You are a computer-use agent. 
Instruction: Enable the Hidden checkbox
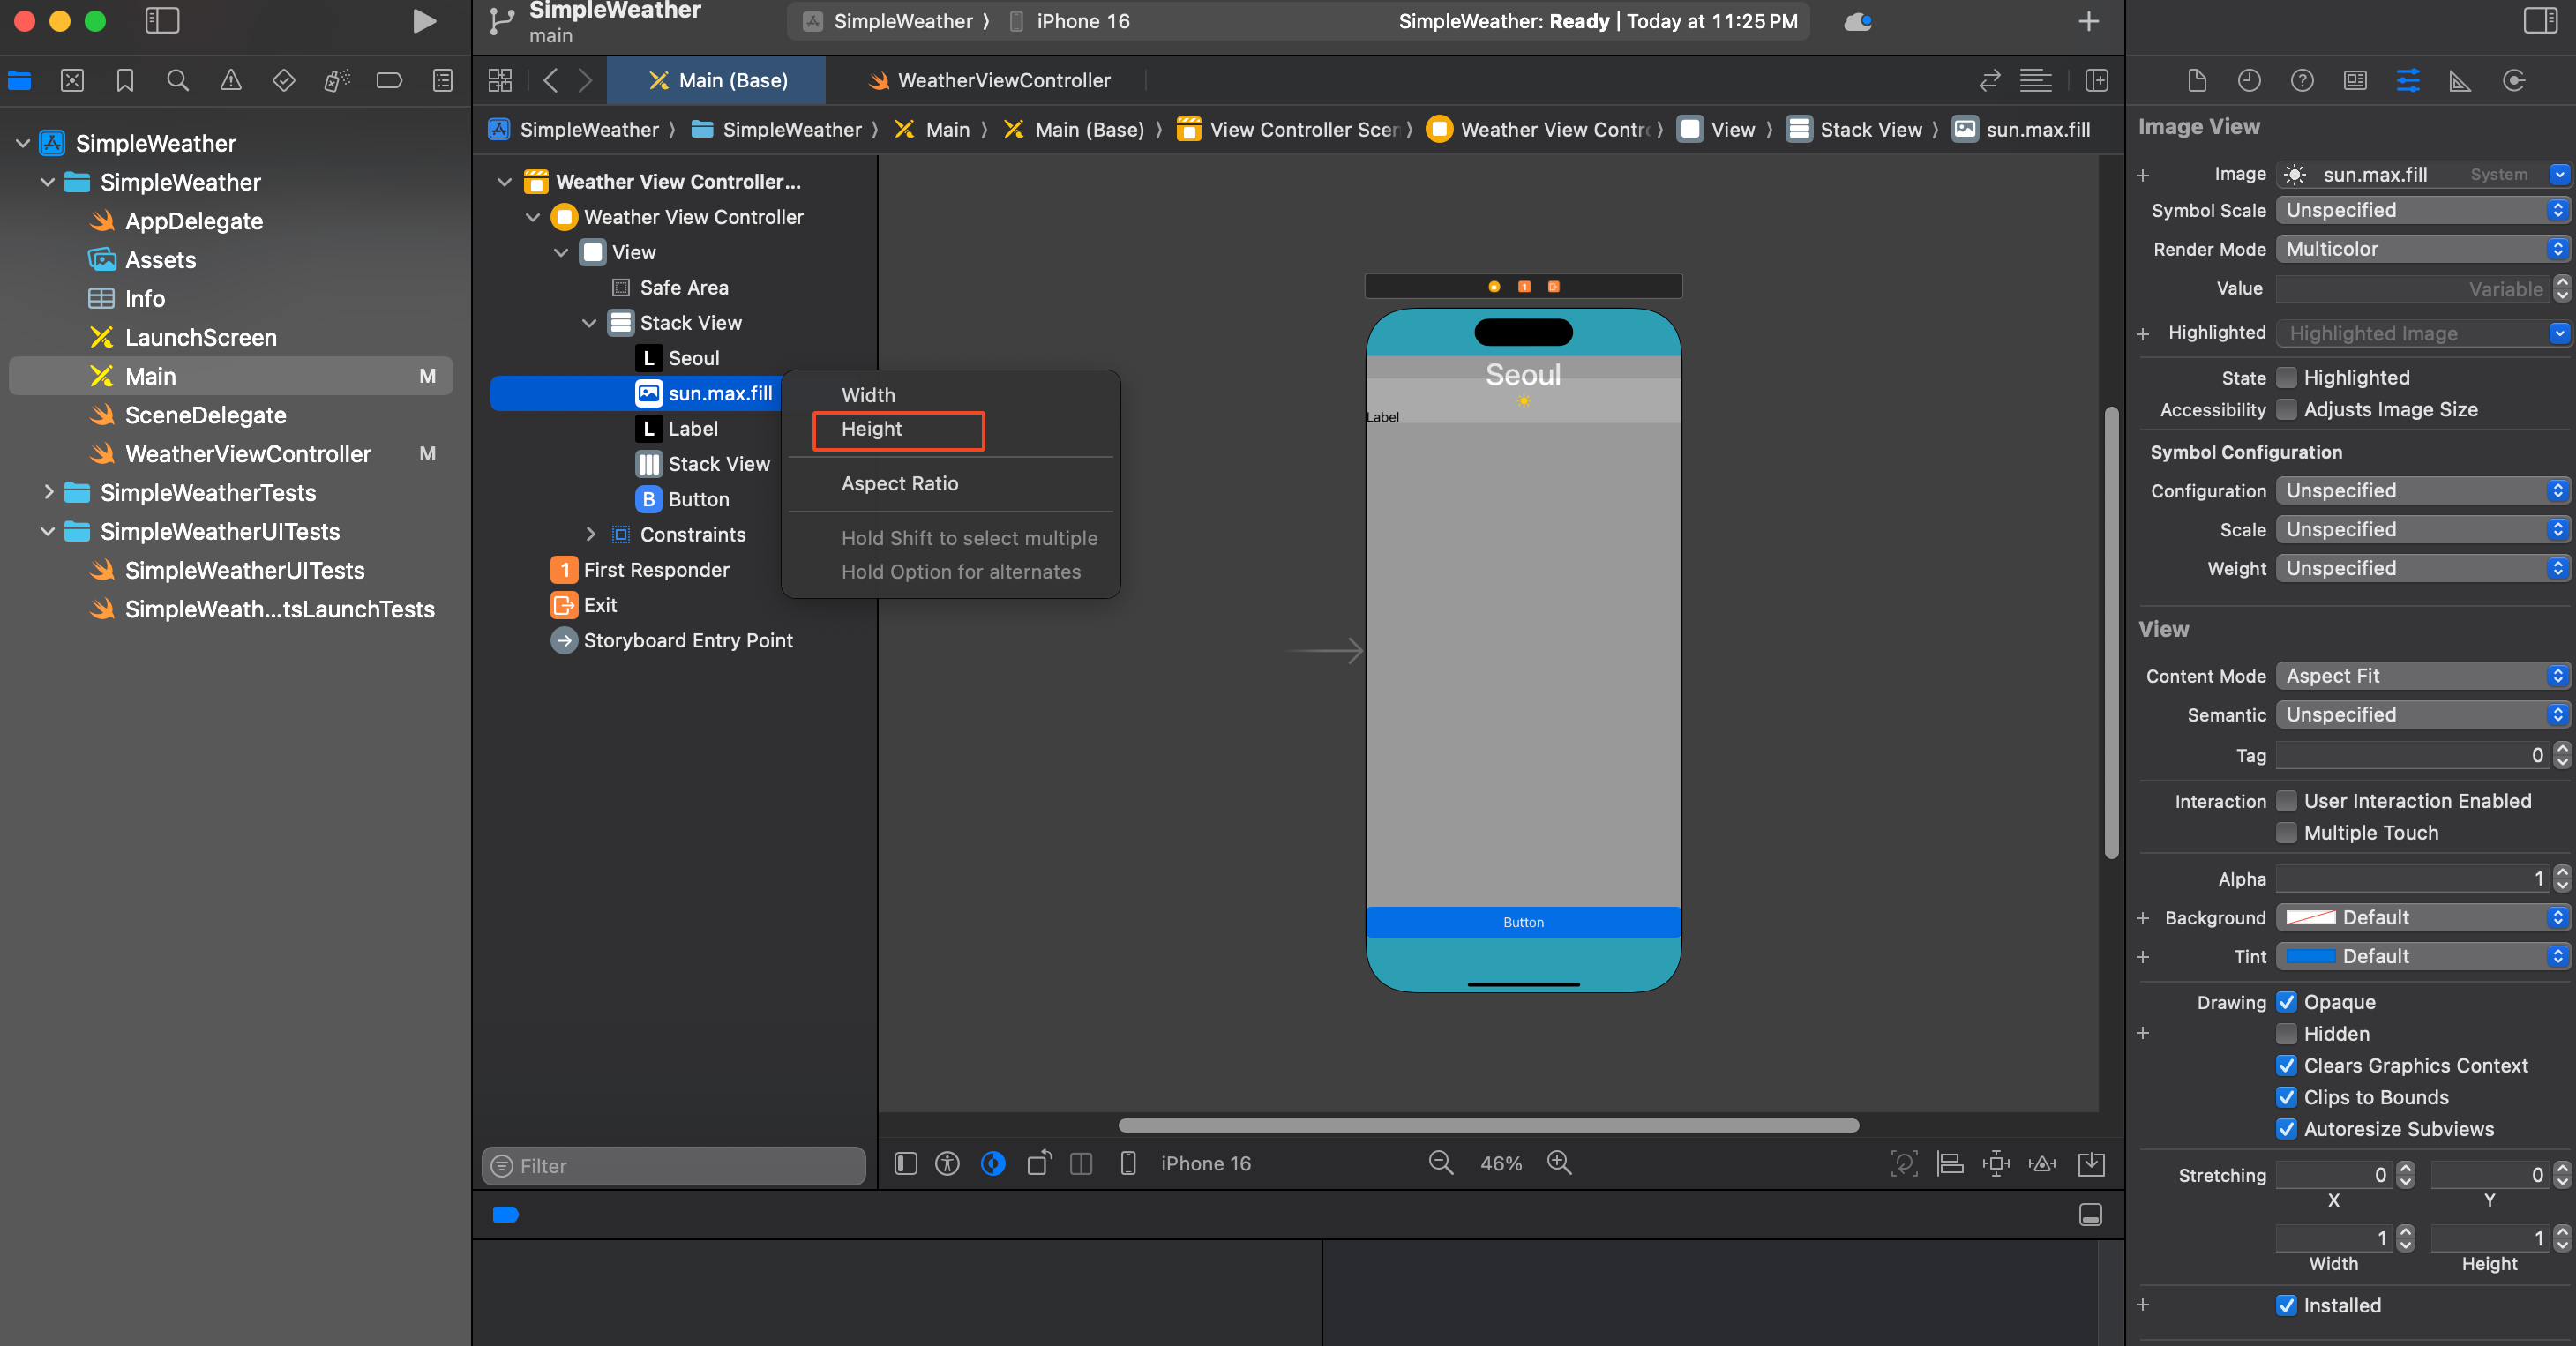click(x=2286, y=1034)
